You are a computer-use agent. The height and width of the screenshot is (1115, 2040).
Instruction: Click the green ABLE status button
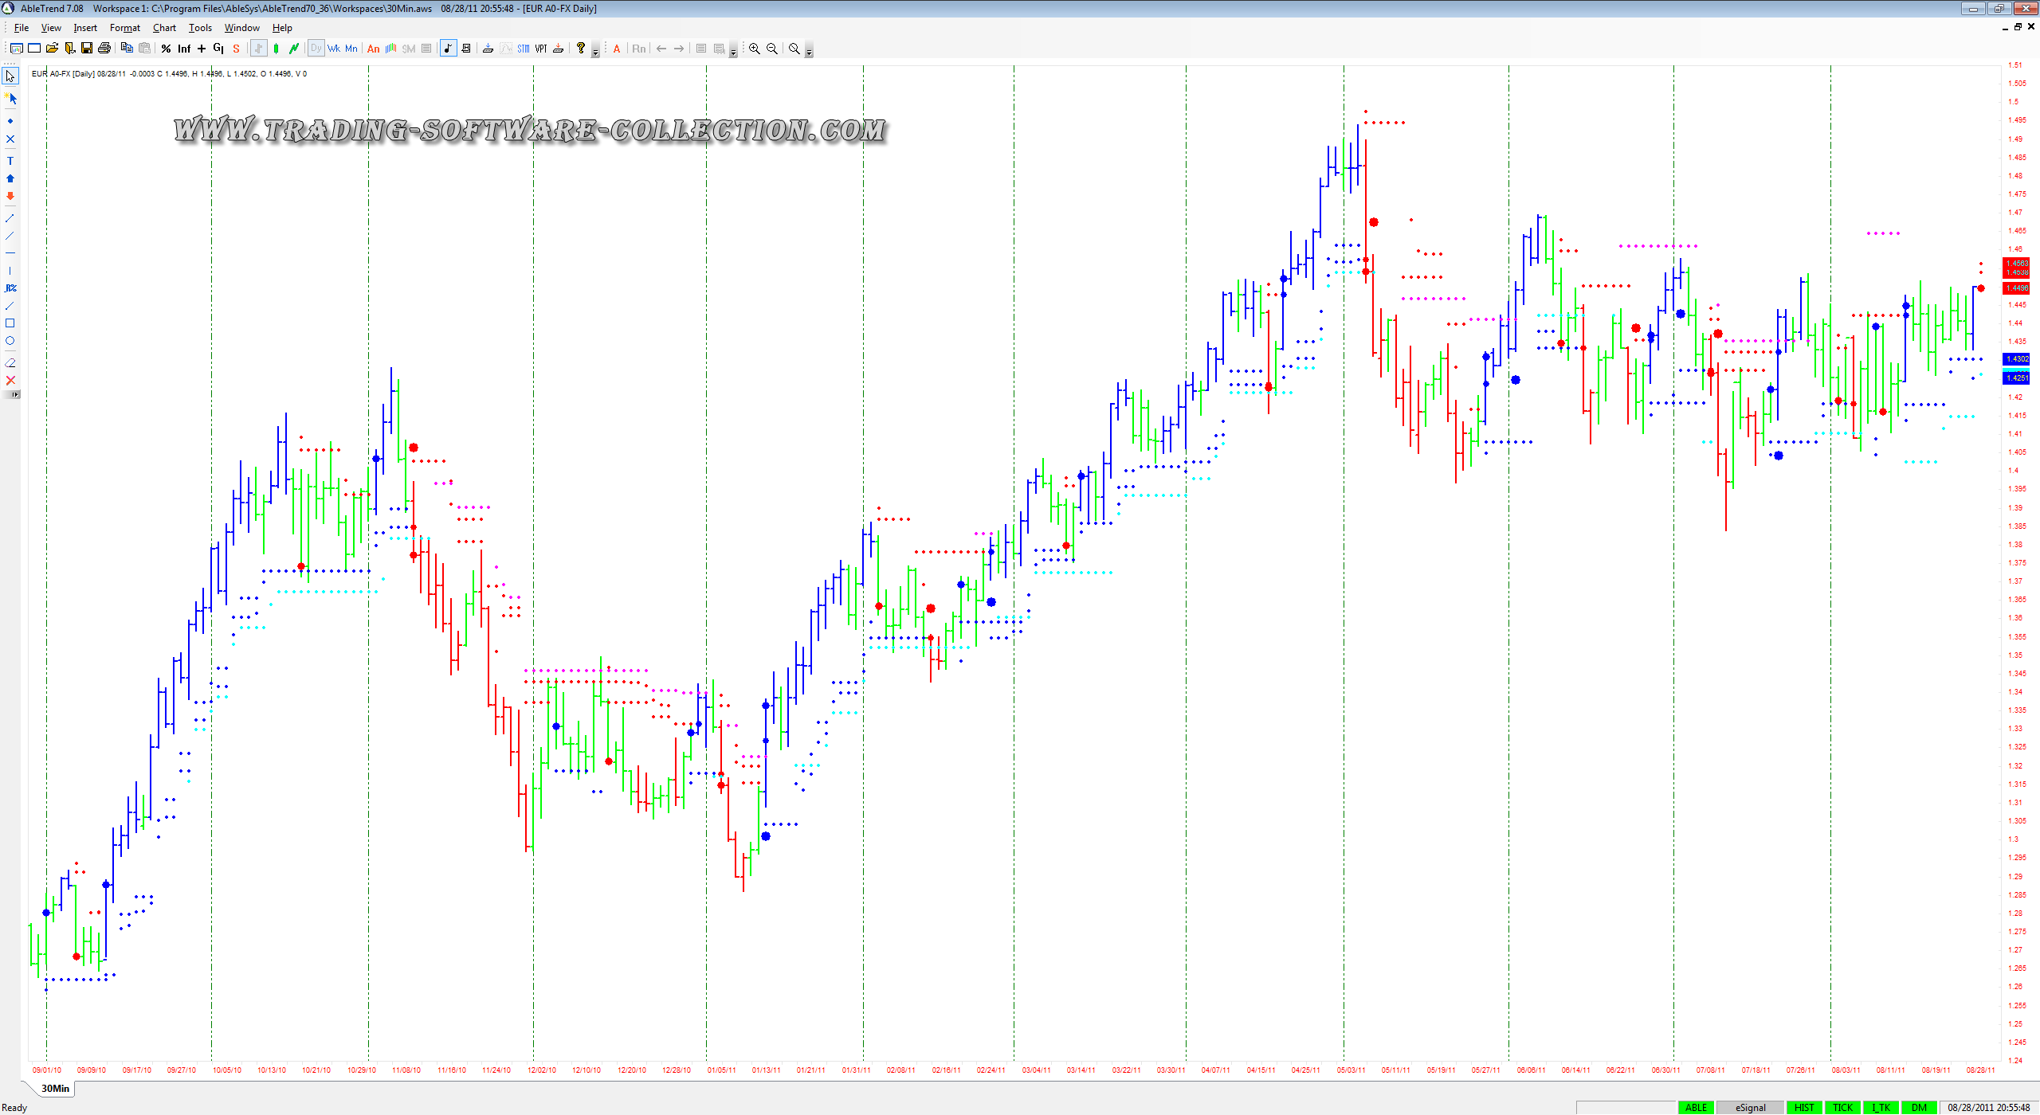(x=1696, y=1107)
